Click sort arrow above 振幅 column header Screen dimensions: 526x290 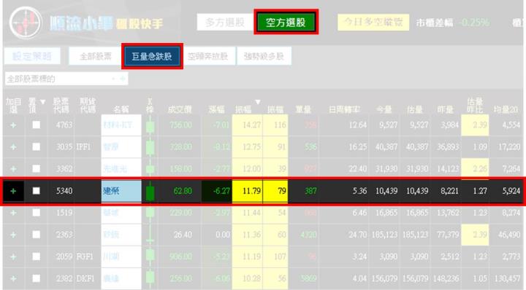[x=258, y=102]
